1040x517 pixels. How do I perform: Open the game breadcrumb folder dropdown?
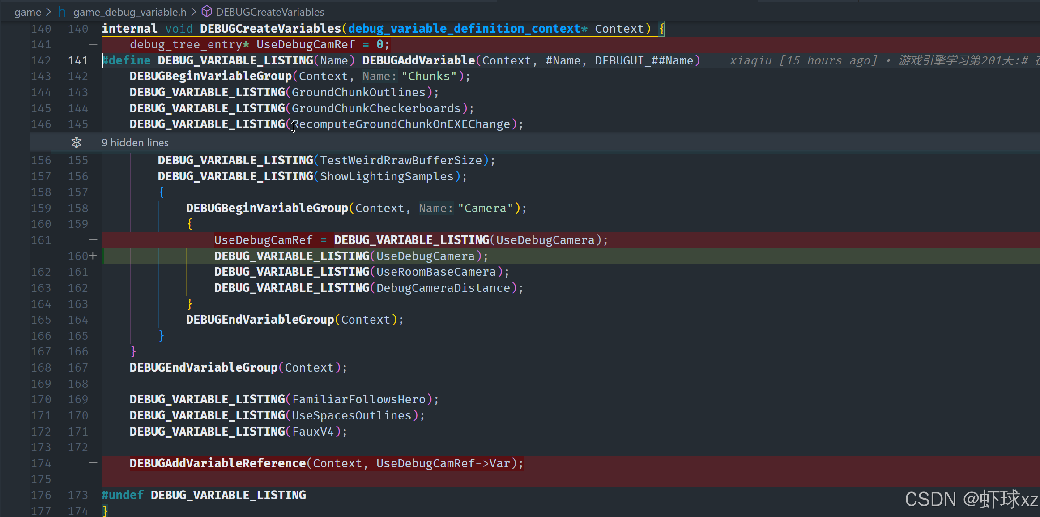(28, 12)
